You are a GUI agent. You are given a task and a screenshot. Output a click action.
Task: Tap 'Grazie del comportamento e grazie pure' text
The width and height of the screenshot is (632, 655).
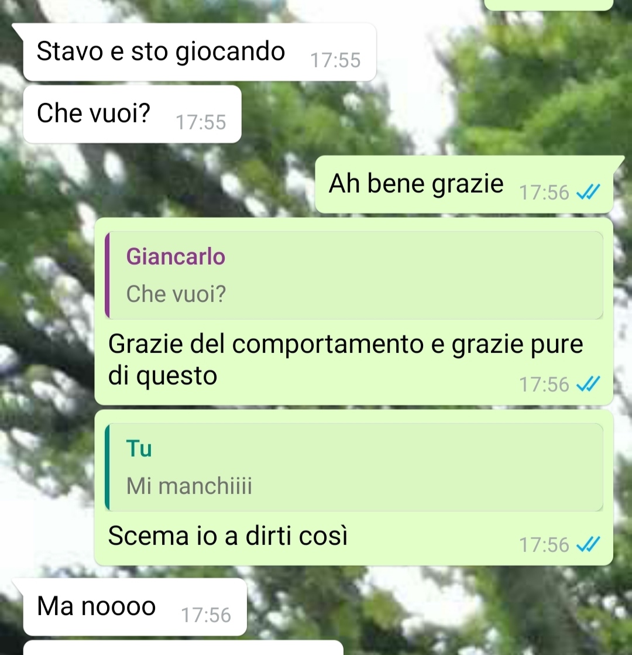tap(345, 344)
